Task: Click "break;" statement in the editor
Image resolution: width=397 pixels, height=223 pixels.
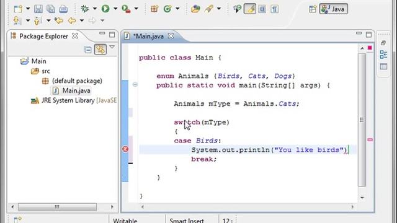Action: click(204, 159)
